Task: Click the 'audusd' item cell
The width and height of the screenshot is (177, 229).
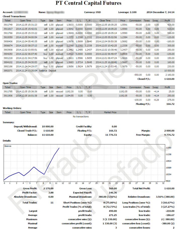Action: click(59, 54)
